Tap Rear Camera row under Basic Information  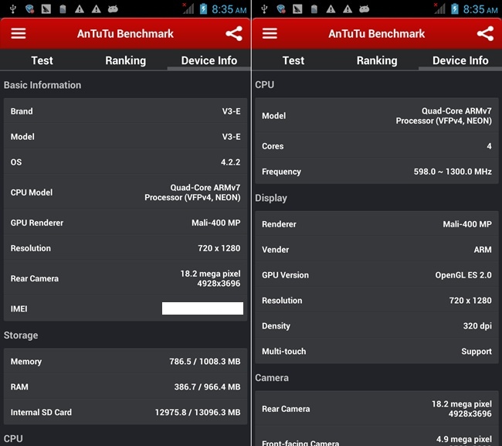[125, 278]
